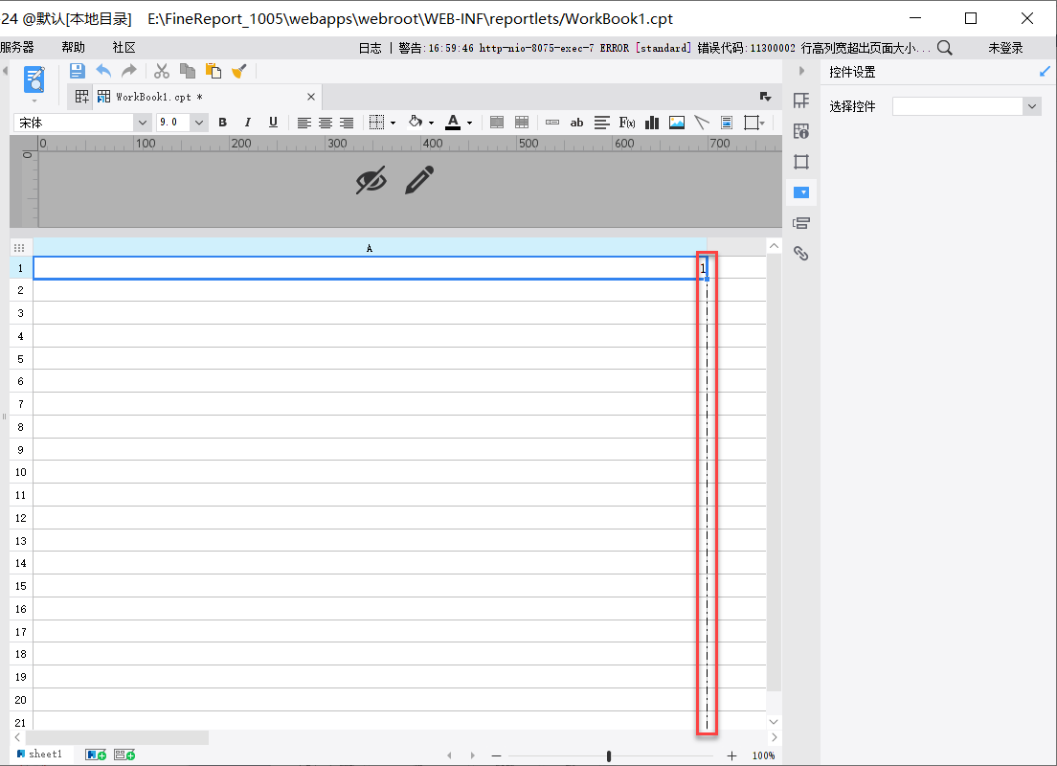Image resolution: width=1057 pixels, height=766 pixels.
Task: Insert a slope line in the cell
Action: 702,122
